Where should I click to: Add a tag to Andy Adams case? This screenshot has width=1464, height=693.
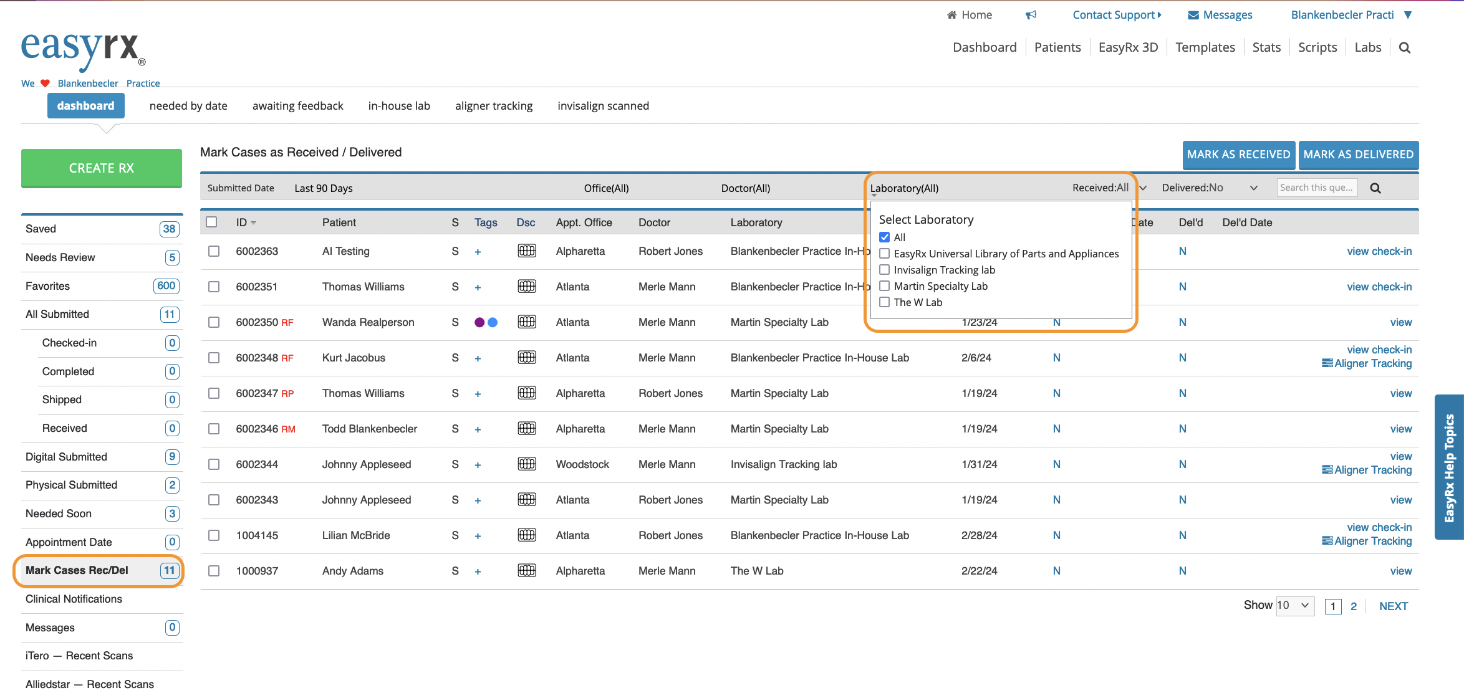point(478,571)
